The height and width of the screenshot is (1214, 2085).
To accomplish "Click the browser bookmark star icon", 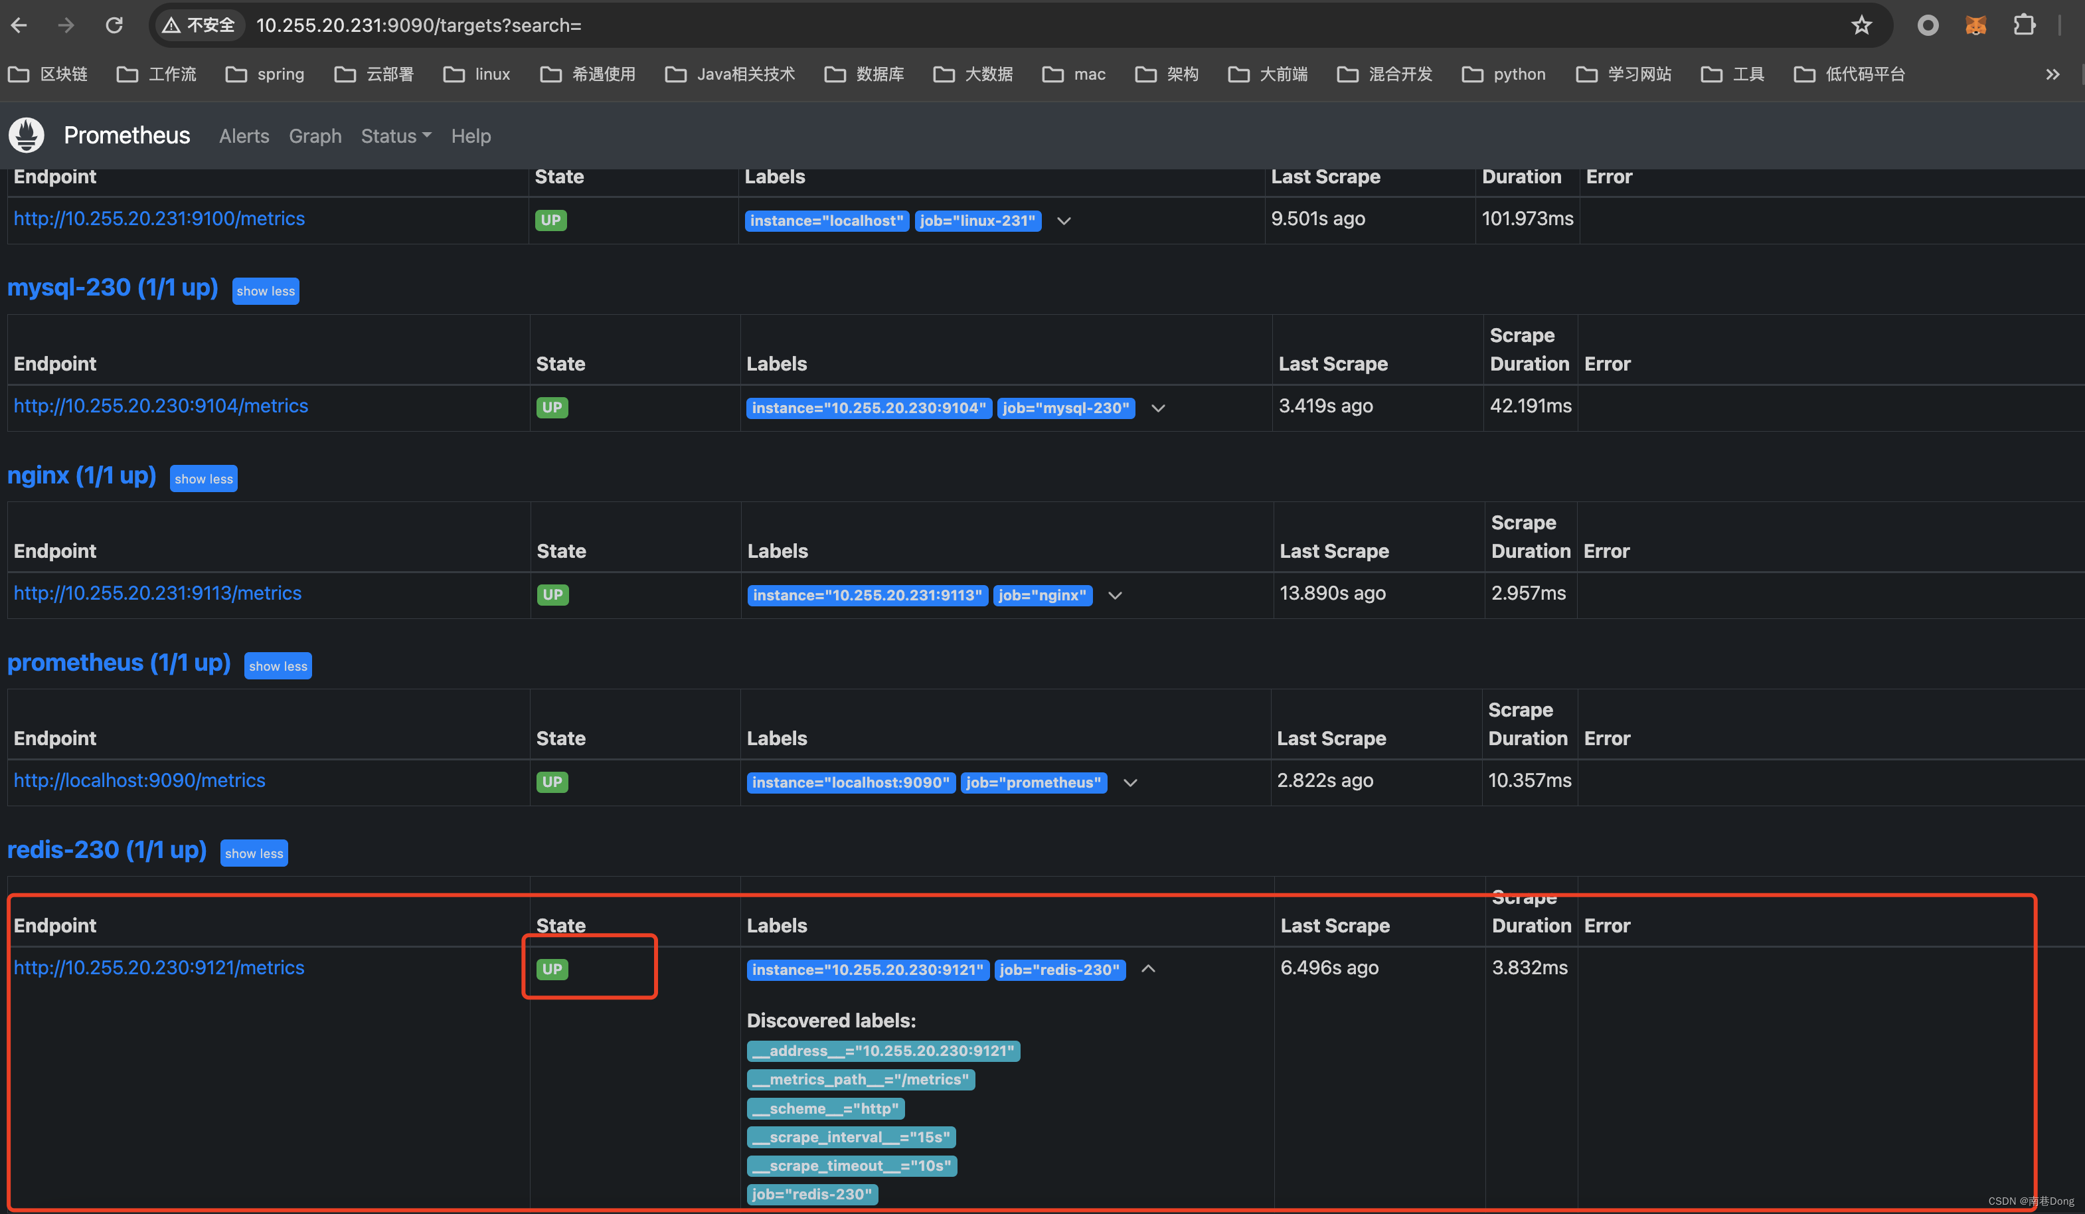I will 1865,26.
